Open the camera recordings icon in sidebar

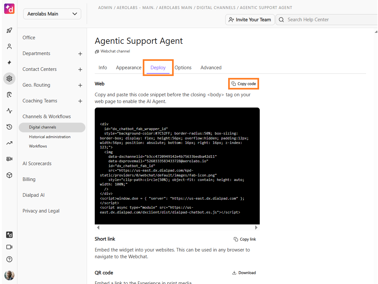coord(9,159)
